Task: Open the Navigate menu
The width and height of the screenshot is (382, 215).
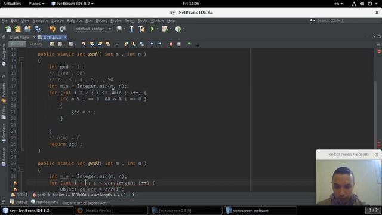Action: (40, 21)
